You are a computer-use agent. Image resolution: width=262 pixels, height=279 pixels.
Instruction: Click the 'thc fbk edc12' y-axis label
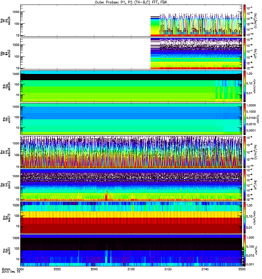(7, 217)
